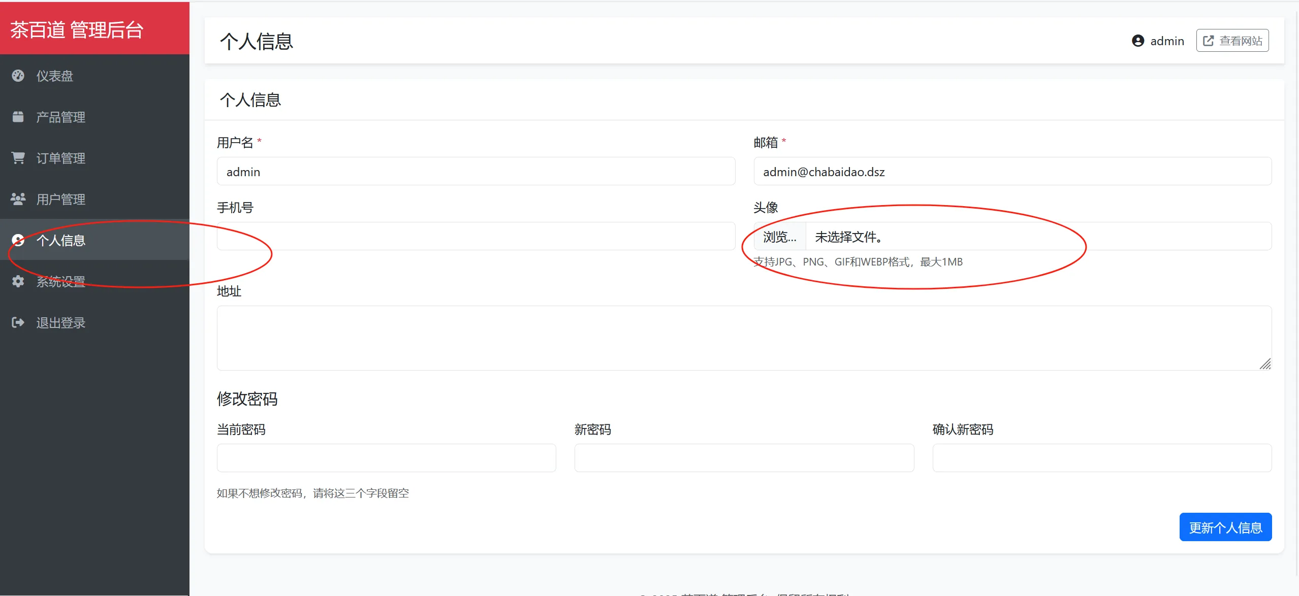Open 个人信息 in the sidebar
Viewport: 1299px width, 596px height.
60,240
